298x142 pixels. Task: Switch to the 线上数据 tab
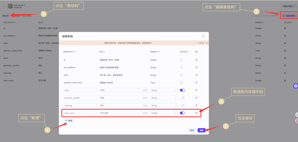(x=27, y=16)
